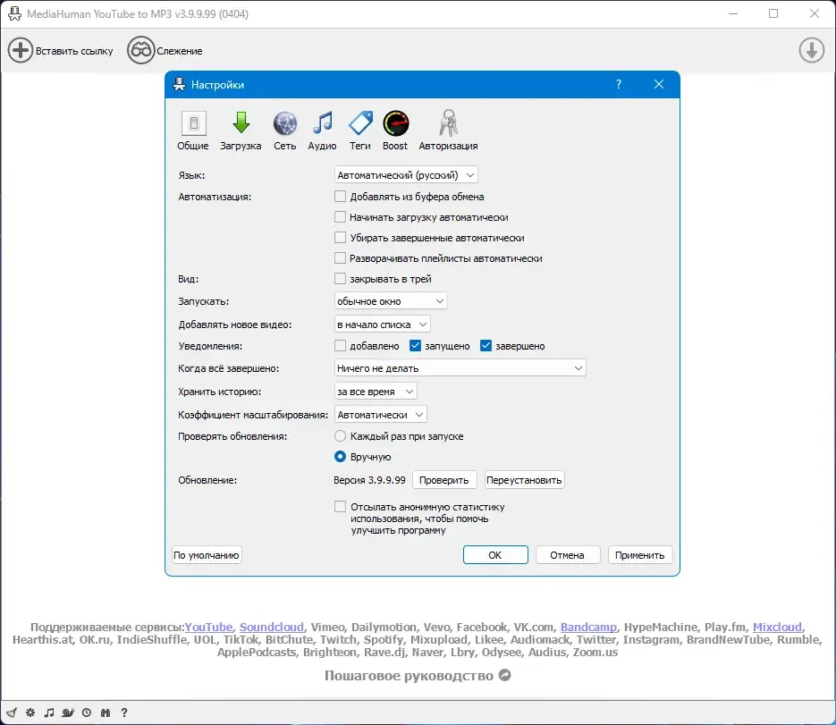Click the Вставить ссылку plus icon

pos(21,51)
